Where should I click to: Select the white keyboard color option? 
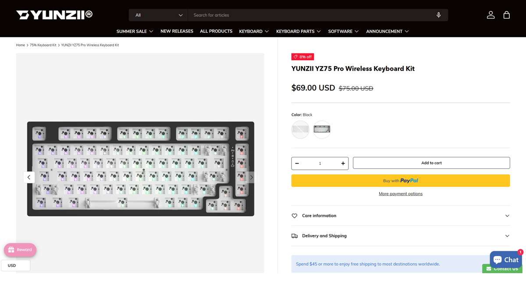click(300, 129)
